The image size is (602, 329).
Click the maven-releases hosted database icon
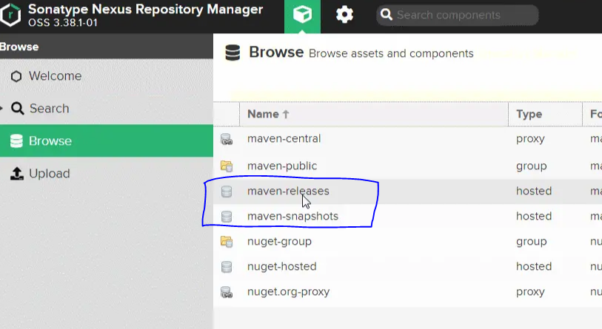click(227, 191)
